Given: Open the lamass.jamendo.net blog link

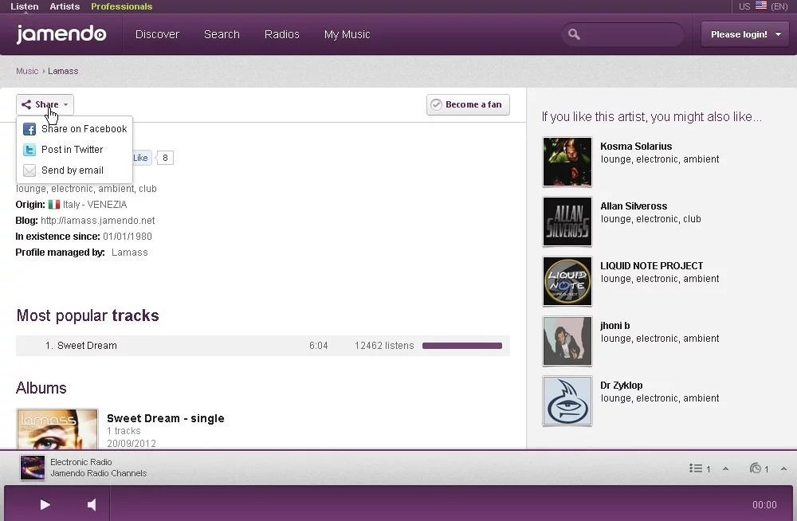Looking at the screenshot, I should [x=97, y=221].
